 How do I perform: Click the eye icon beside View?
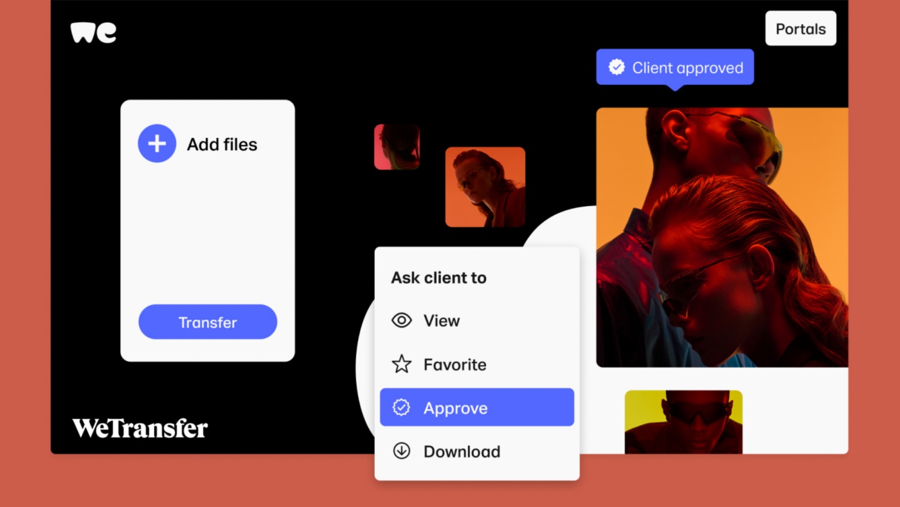[402, 320]
